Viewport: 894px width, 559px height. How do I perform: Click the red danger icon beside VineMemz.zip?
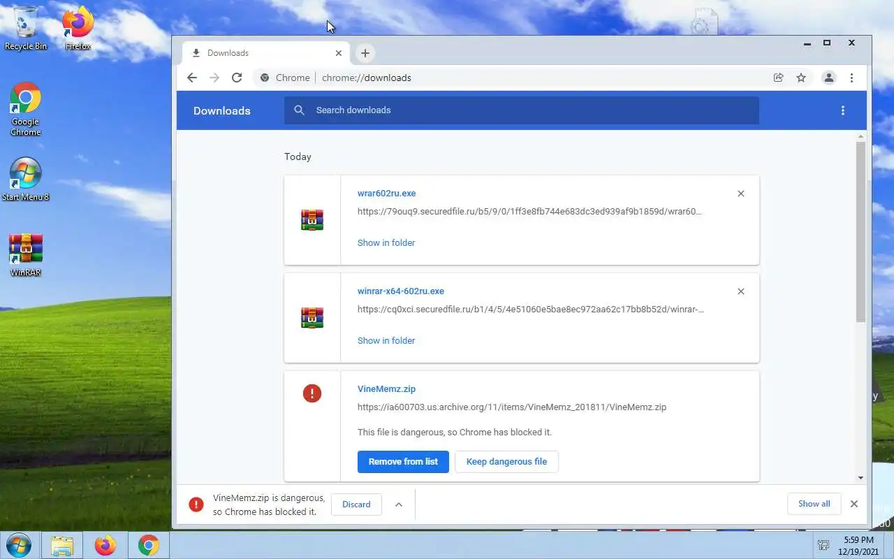coord(312,393)
